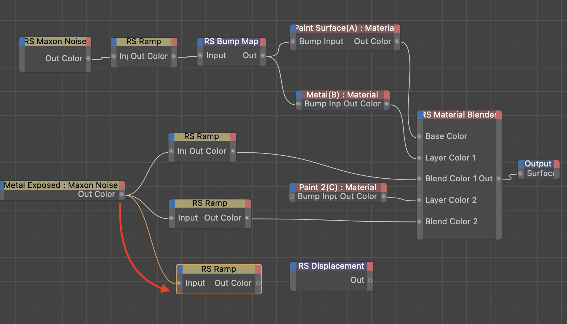Click the Surface port on Output node

click(520, 173)
